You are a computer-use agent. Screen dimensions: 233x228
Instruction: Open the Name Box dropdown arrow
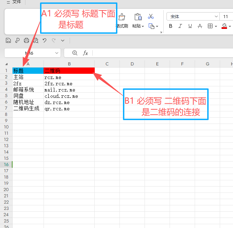(57, 53)
